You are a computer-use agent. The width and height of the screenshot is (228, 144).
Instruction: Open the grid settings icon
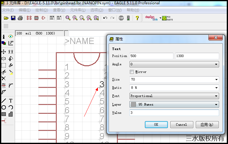(6, 26)
